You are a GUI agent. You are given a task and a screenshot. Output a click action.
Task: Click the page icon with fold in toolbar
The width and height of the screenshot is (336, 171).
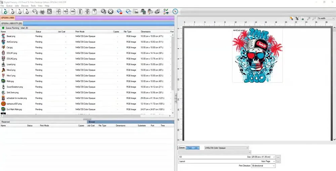pyautogui.click(x=94, y=11)
